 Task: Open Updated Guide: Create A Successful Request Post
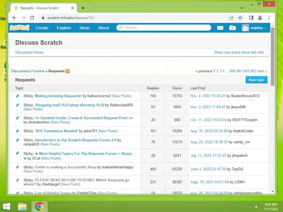[84, 118]
